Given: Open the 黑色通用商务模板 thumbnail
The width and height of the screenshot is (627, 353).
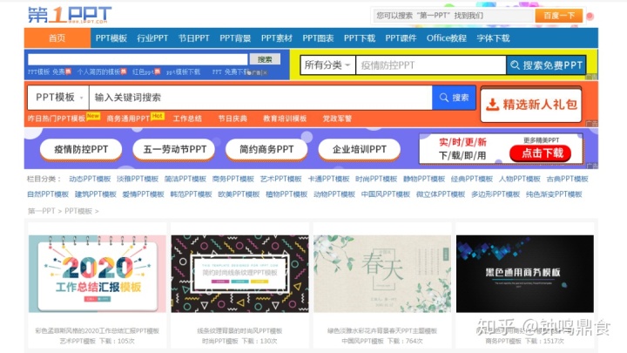Looking at the screenshot, I should (x=525, y=274).
